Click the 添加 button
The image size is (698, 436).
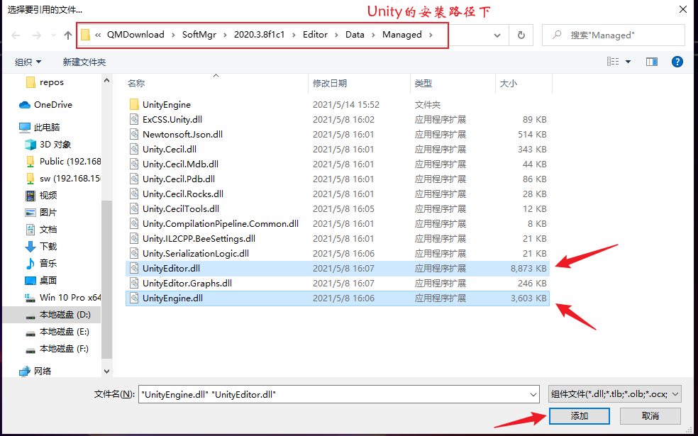coord(579,416)
